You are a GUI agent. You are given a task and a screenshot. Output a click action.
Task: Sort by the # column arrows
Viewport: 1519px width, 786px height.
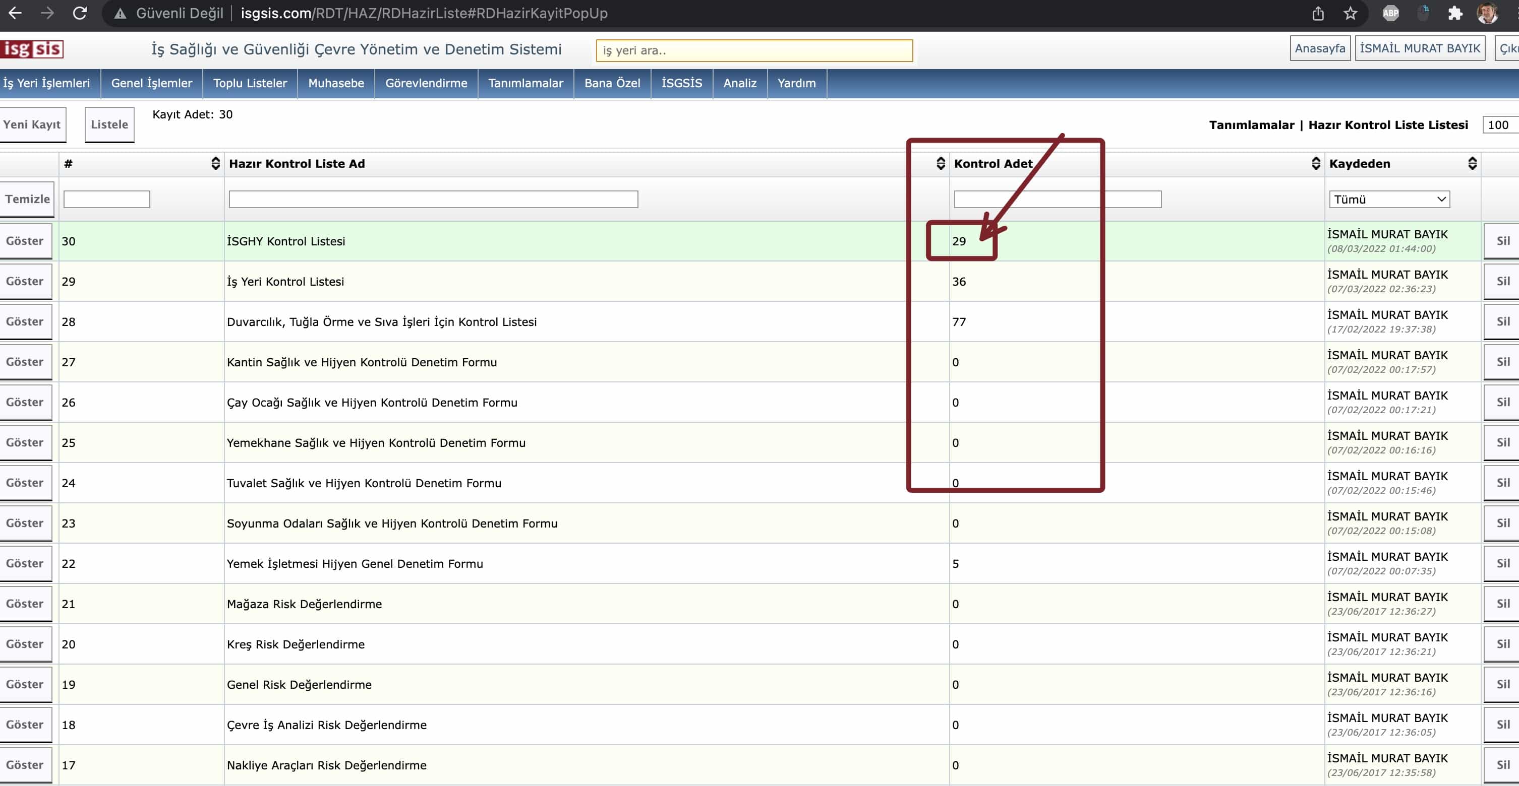pos(216,163)
